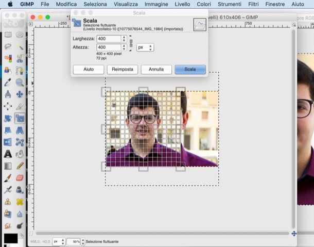Pick the Free Select lasso tool

click(x=8, y=46)
